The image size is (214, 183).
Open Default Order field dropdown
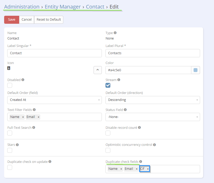55,100
